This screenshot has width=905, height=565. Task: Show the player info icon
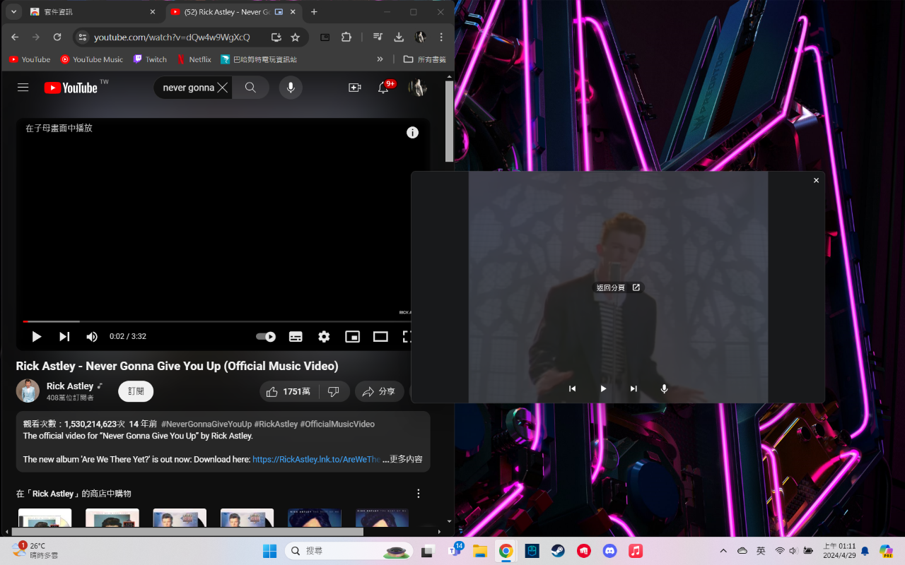(x=413, y=133)
